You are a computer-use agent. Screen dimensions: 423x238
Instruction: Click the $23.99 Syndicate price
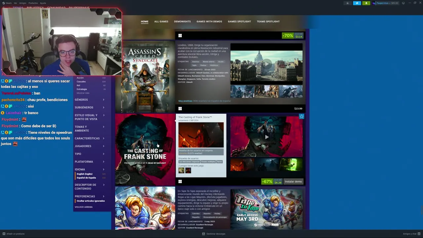298,108
